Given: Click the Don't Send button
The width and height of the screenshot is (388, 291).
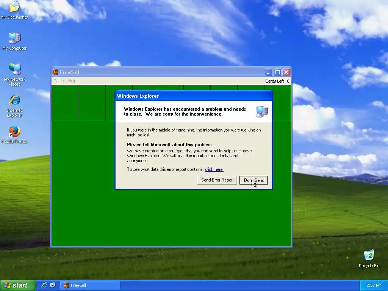Looking at the screenshot, I should pyautogui.click(x=253, y=180).
